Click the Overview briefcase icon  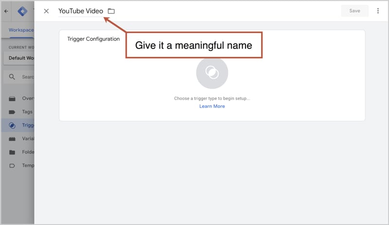click(x=12, y=99)
